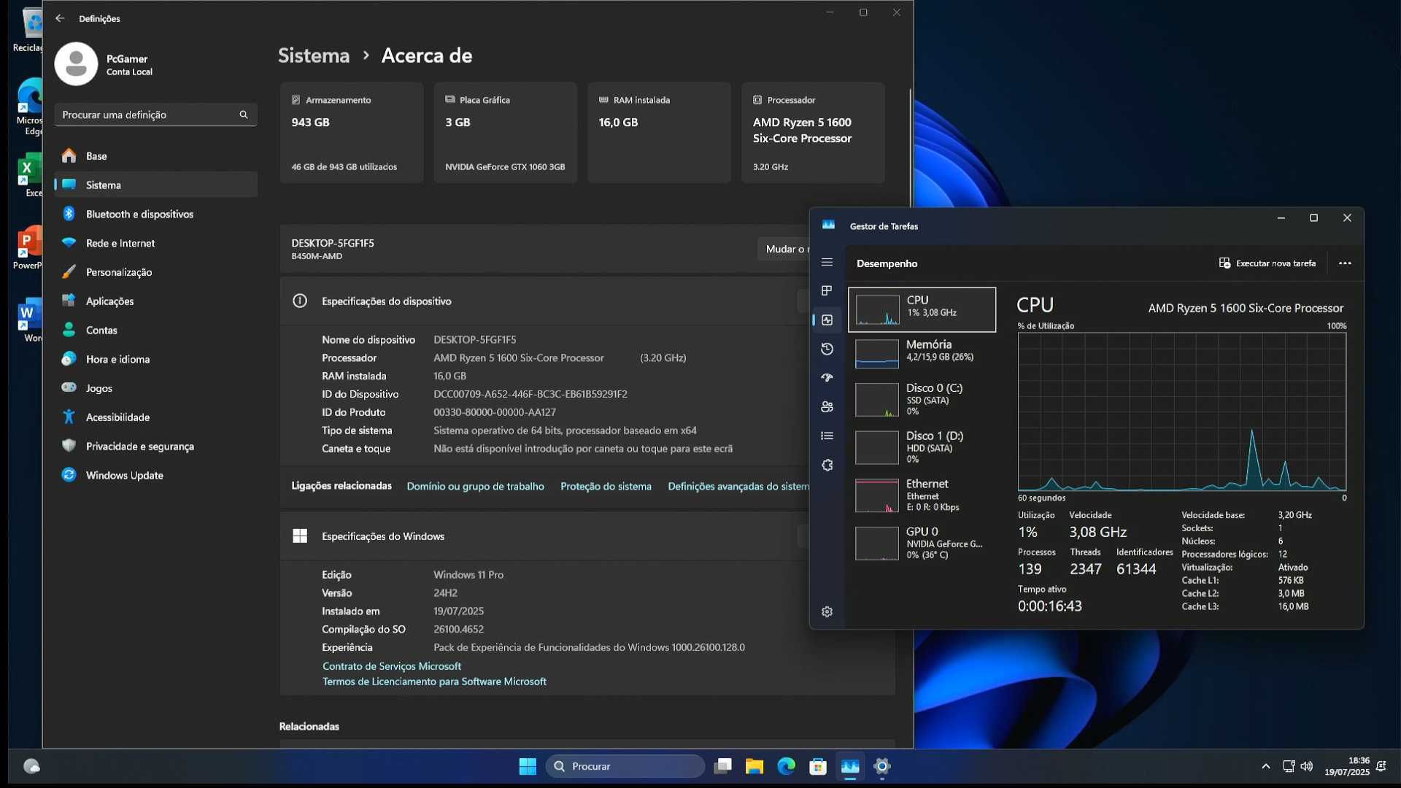Open Jogos settings
The width and height of the screenshot is (1401, 788).
pyautogui.click(x=155, y=388)
